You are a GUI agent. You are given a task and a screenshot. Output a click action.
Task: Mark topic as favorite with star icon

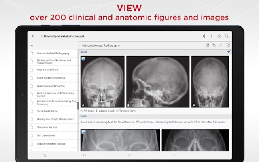(x=221, y=45)
